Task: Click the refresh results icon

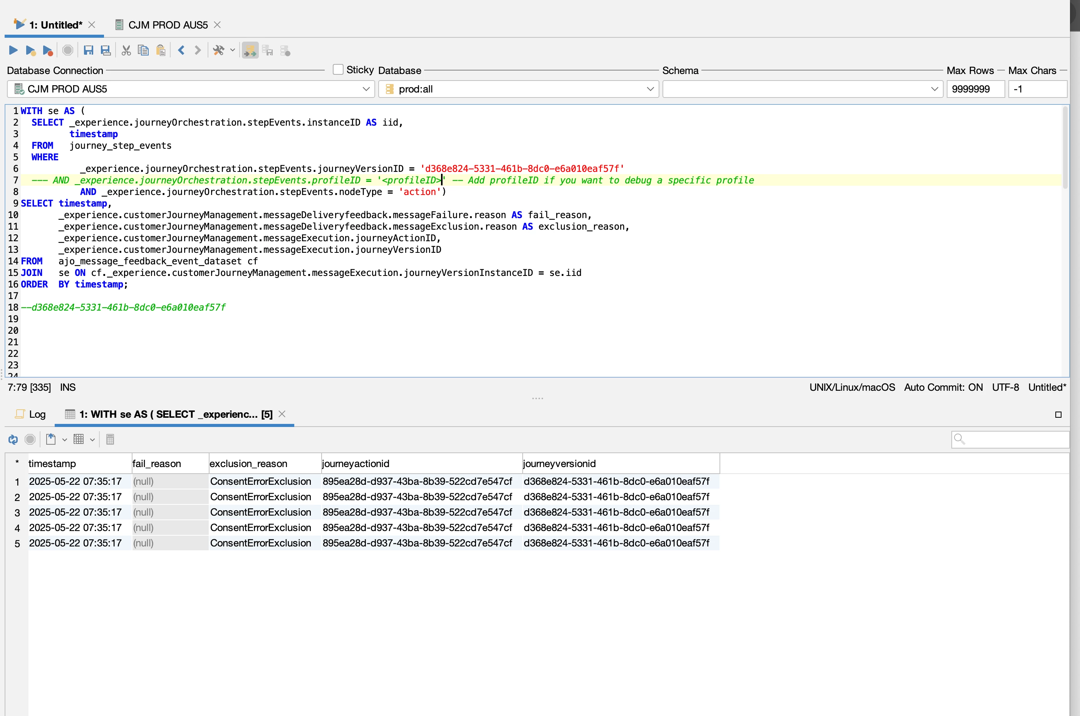Action: 13,439
